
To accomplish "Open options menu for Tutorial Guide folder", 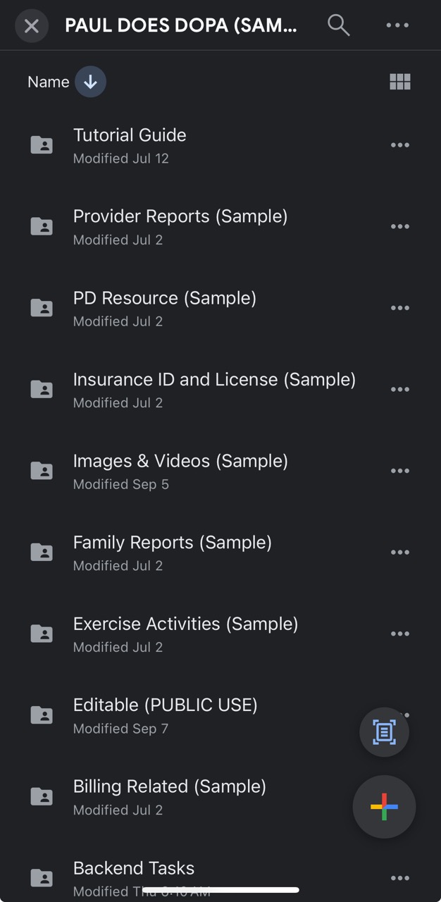I will (399, 144).
